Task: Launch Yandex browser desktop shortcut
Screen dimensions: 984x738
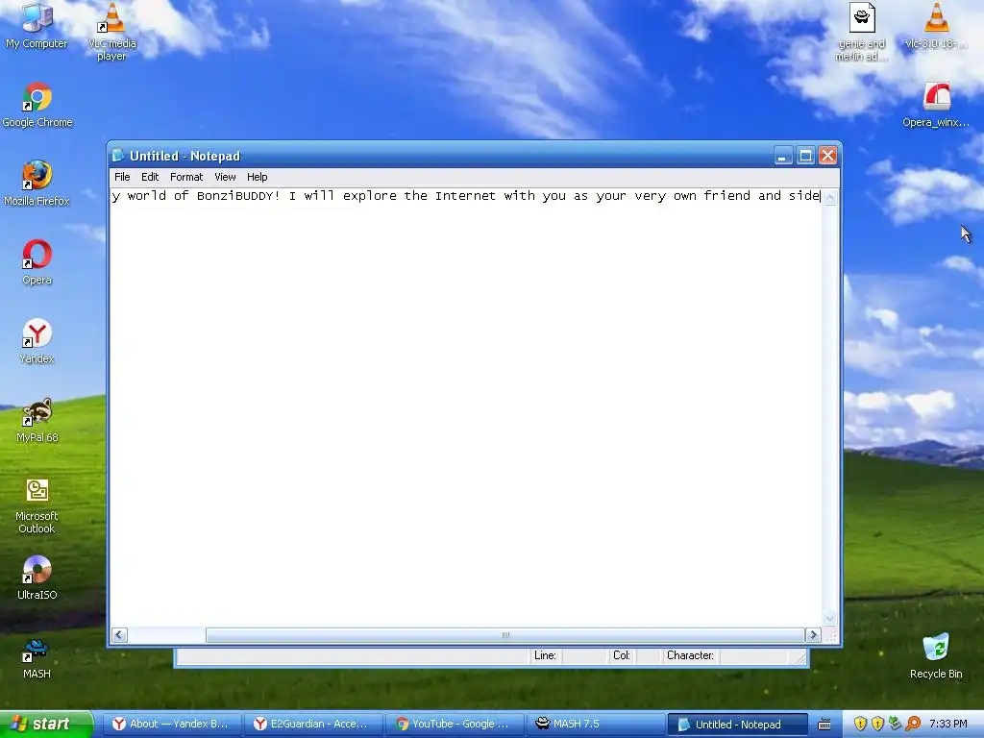Action: [37, 341]
